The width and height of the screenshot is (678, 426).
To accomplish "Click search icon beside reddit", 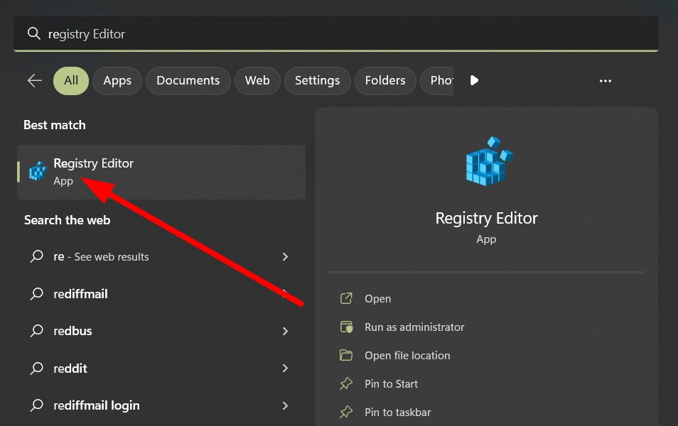I will pyautogui.click(x=37, y=368).
